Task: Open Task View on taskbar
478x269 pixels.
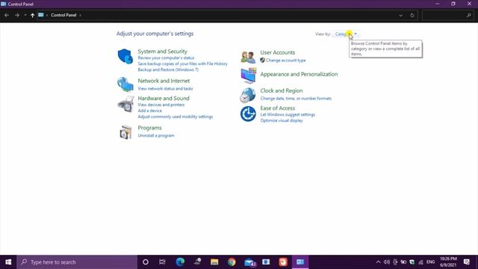Action: tap(162, 262)
